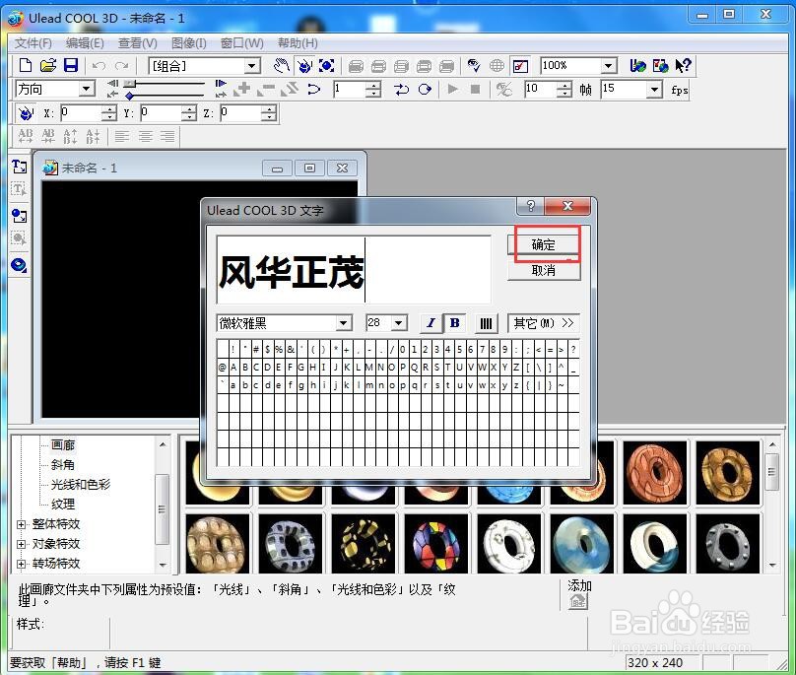Click the frame count field showing 10
The height and width of the screenshot is (675, 796).
coord(541,90)
